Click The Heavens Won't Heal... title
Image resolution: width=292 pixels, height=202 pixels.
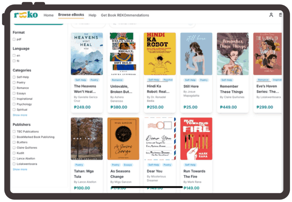tap(85, 89)
